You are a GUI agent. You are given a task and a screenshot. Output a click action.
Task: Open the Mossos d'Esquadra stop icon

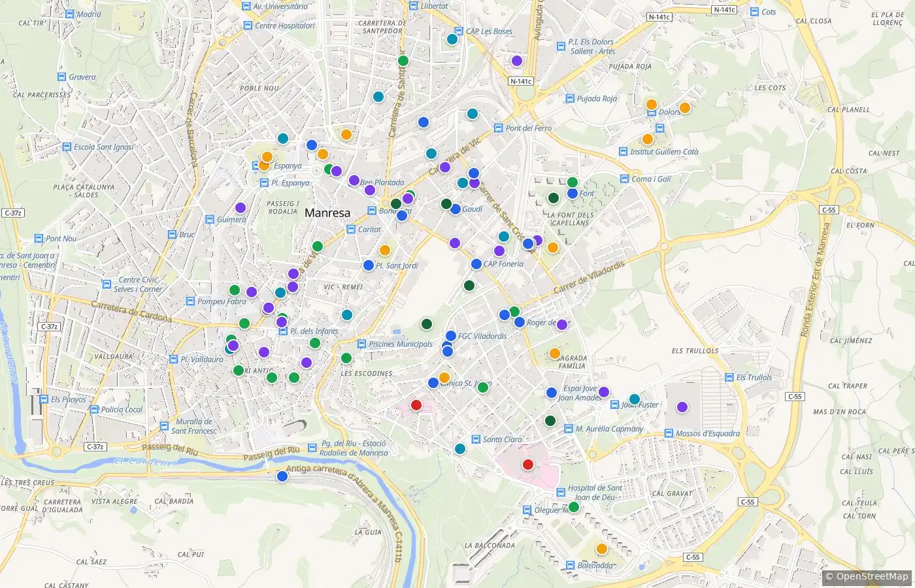(669, 433)
